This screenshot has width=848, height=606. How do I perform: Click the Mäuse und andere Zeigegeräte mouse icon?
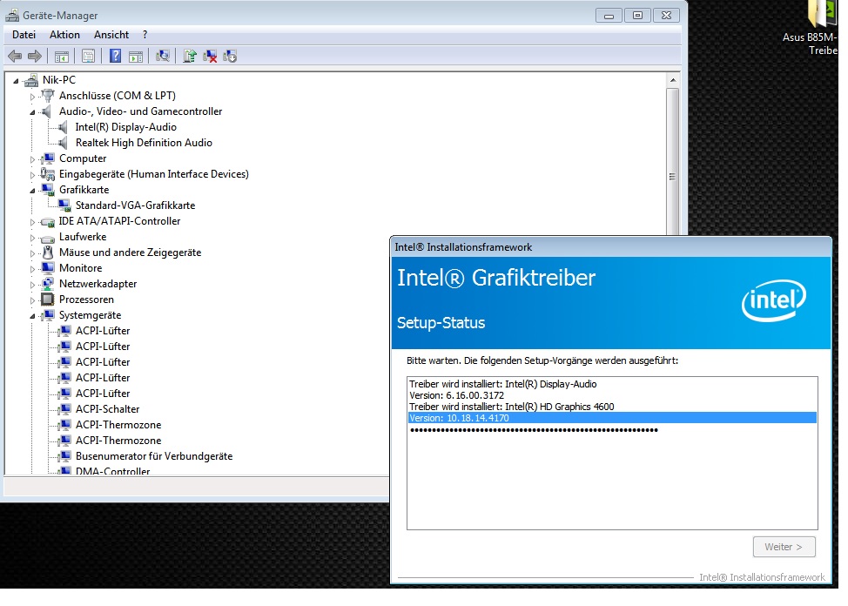click(48, 252)
